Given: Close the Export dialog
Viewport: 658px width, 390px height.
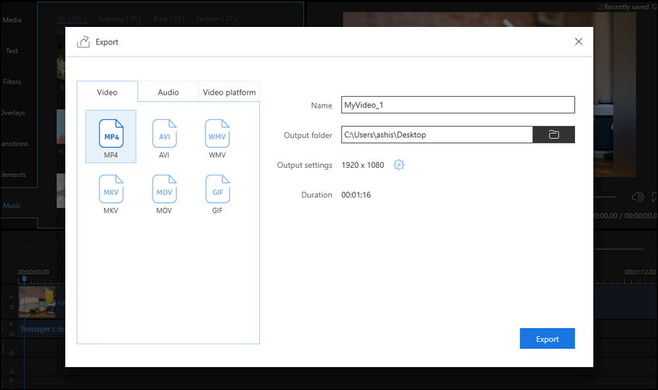Looking at the screenshot, I should click(578, 41).
